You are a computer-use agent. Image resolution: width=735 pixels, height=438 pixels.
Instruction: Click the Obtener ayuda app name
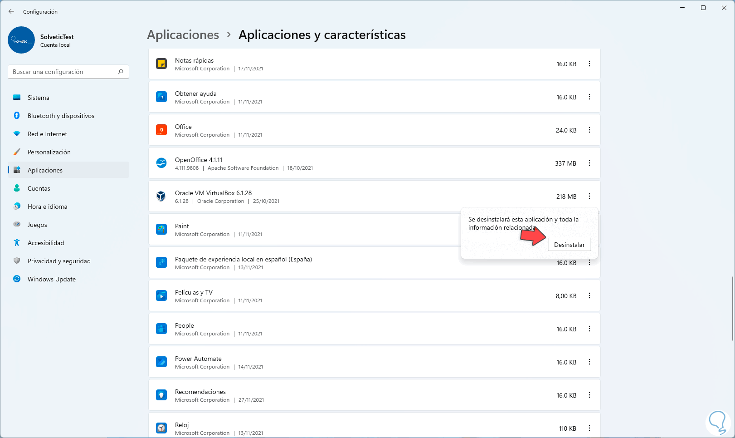(196, 94)
